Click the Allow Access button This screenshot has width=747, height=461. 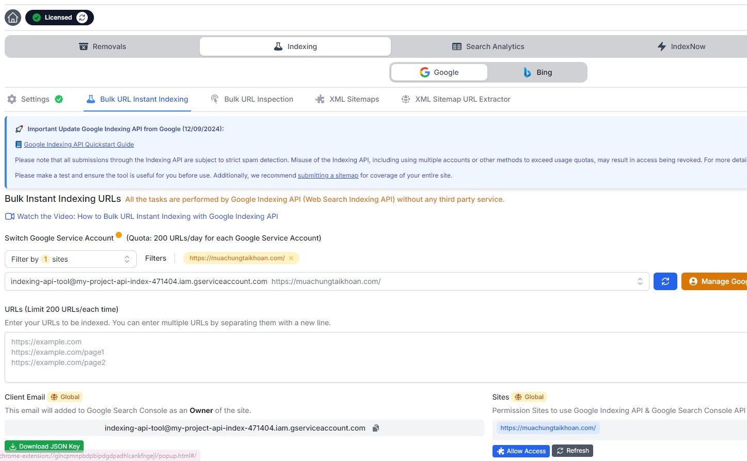click(x=521, y=451)
